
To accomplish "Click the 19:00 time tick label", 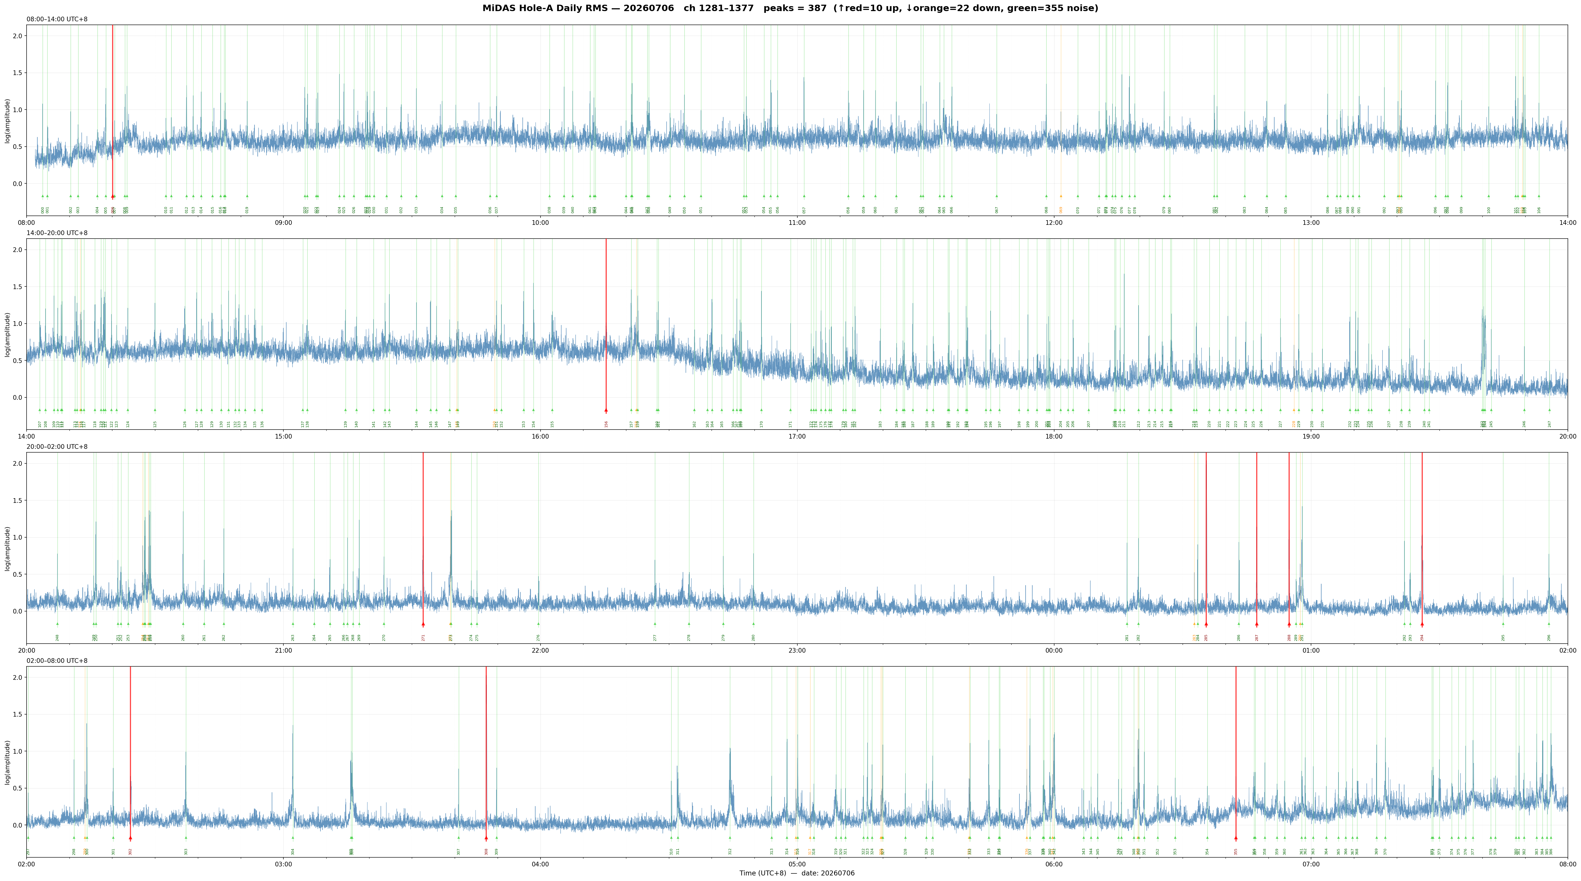I will [x=1311, y=437].
